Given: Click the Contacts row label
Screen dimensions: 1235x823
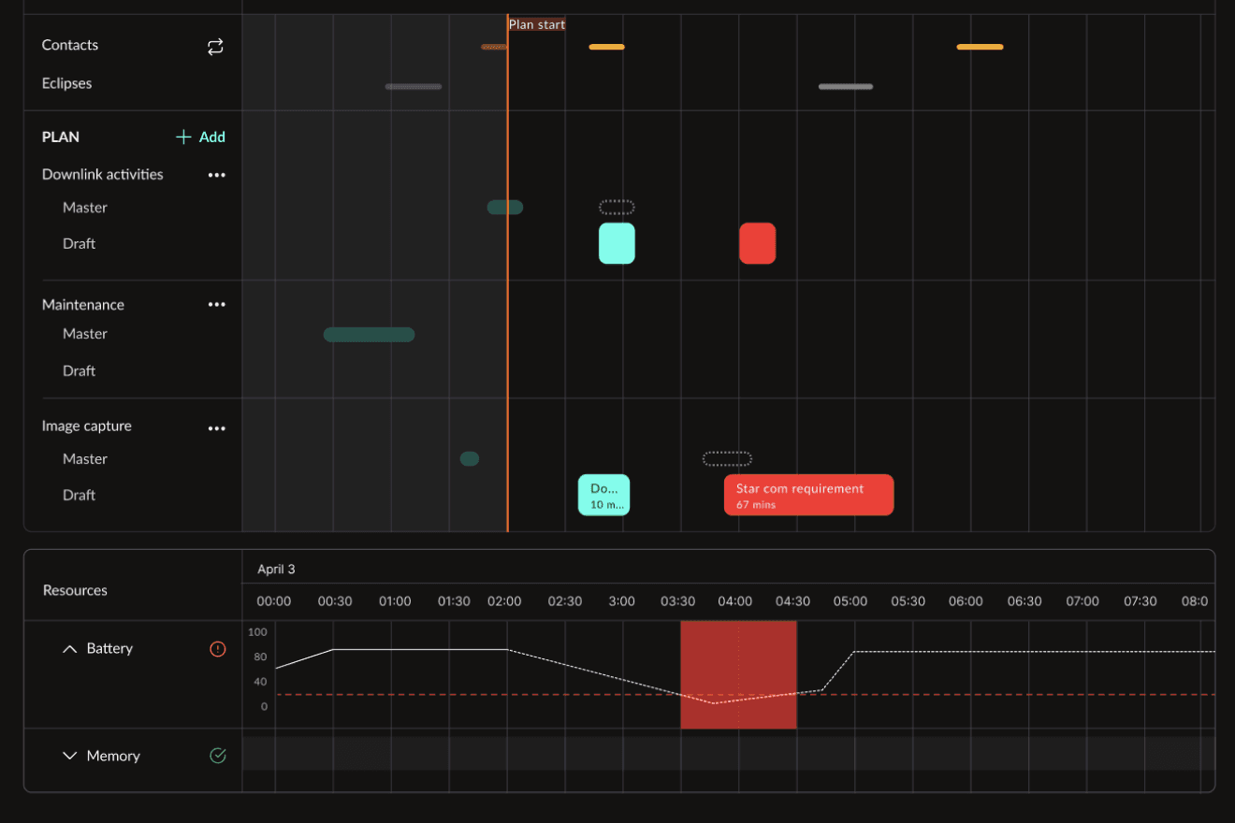Looking at the screenshot, I should 70,45.
